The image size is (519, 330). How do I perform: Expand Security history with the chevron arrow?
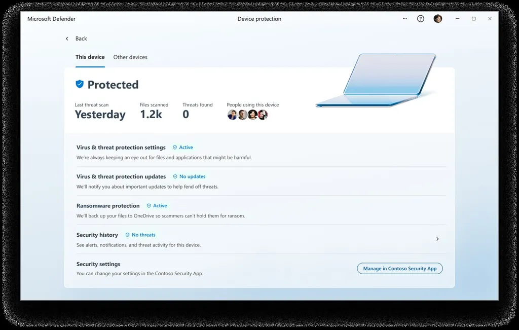[x=437, y=239]
